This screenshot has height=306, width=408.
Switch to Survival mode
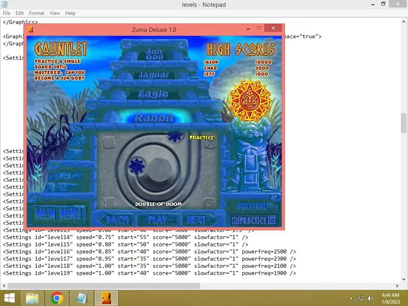point(252,206)
